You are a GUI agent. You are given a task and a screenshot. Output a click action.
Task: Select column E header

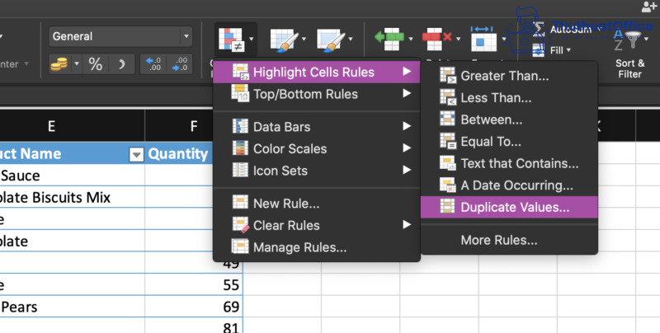72,126
